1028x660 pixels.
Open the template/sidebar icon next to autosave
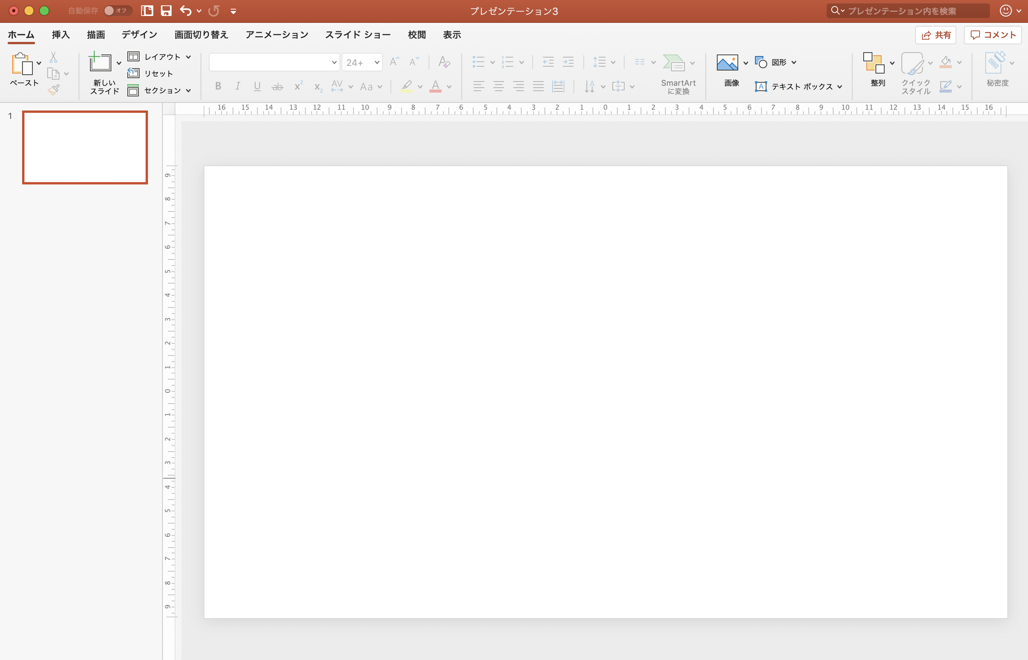(147, 11)
